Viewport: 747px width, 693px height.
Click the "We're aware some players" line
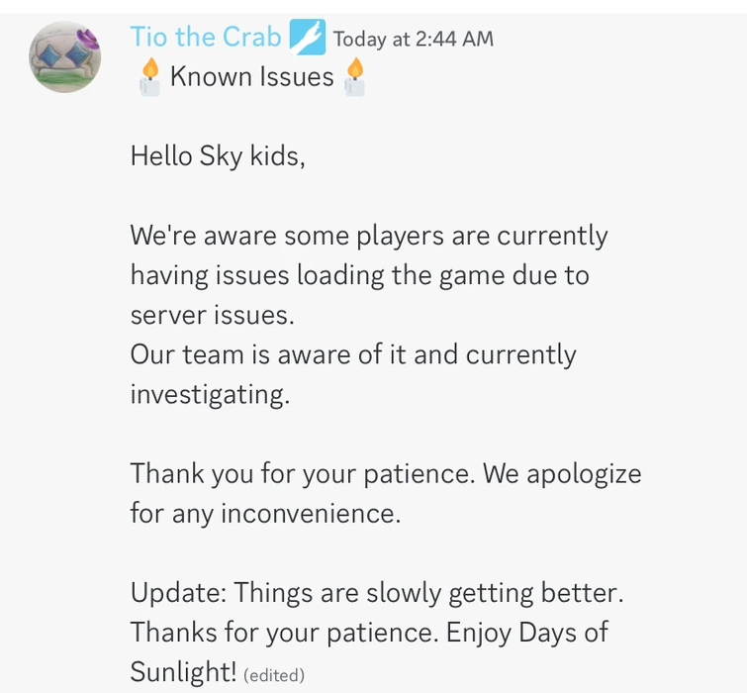coord(368,236)
